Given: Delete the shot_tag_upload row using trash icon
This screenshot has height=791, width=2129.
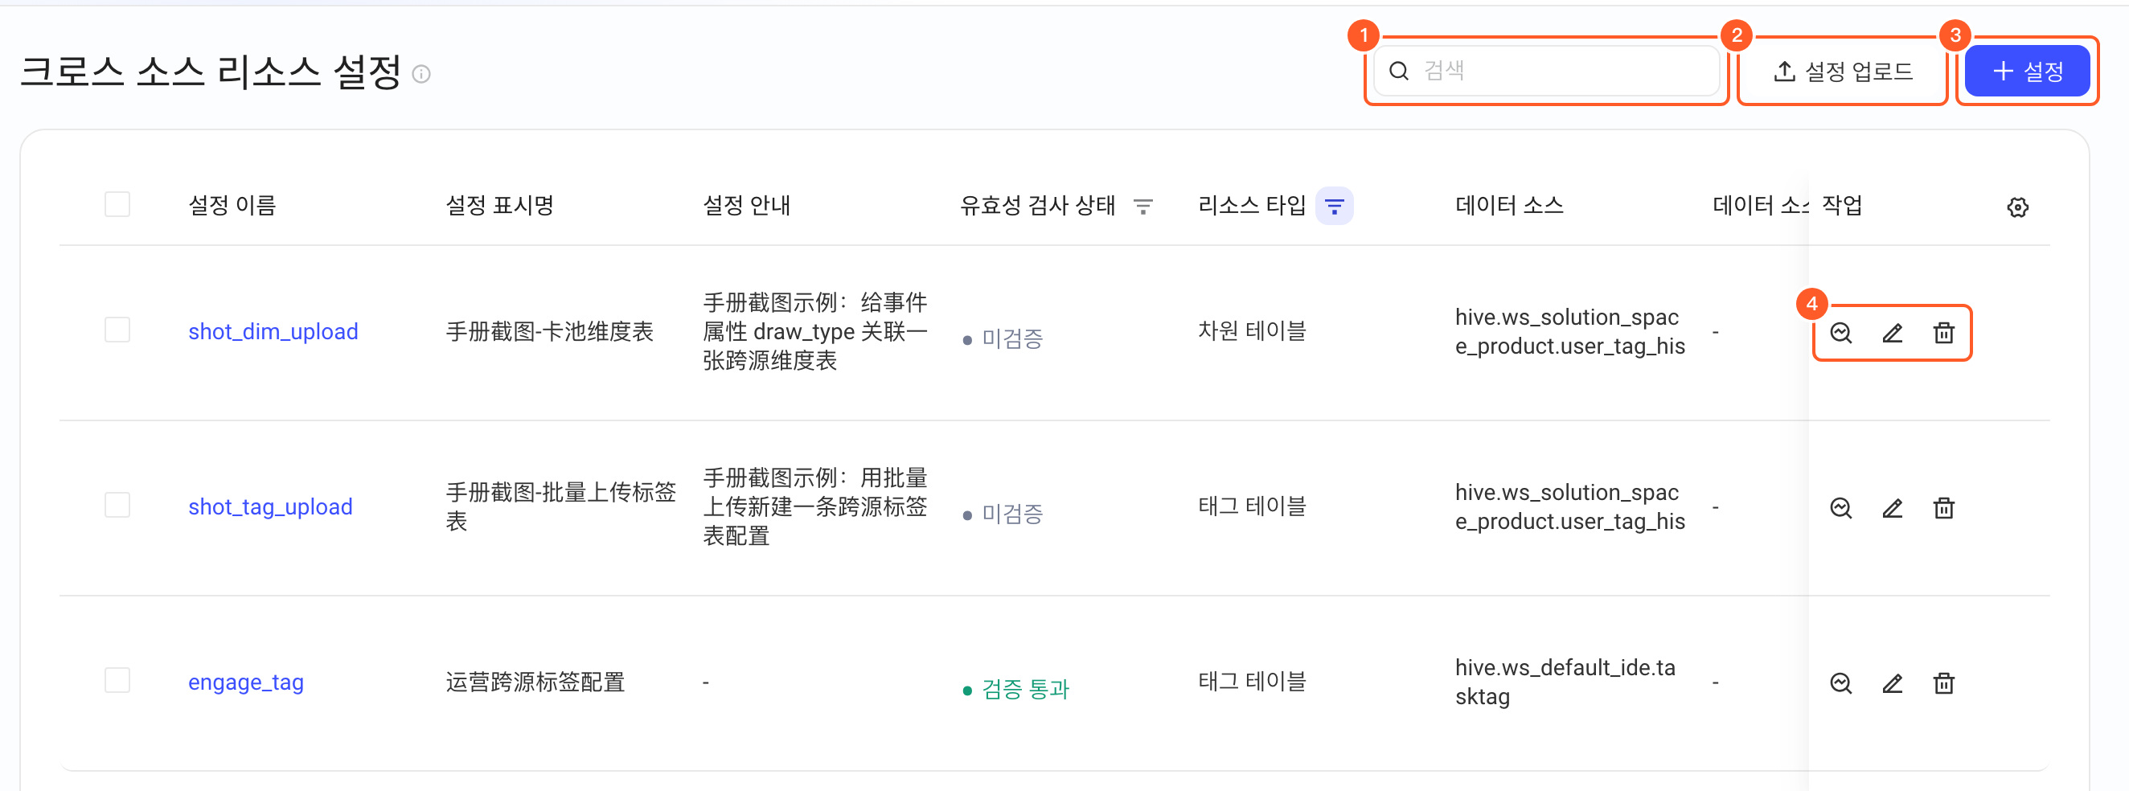Looking at the screenshot, I should click(x=1943, y=508).
